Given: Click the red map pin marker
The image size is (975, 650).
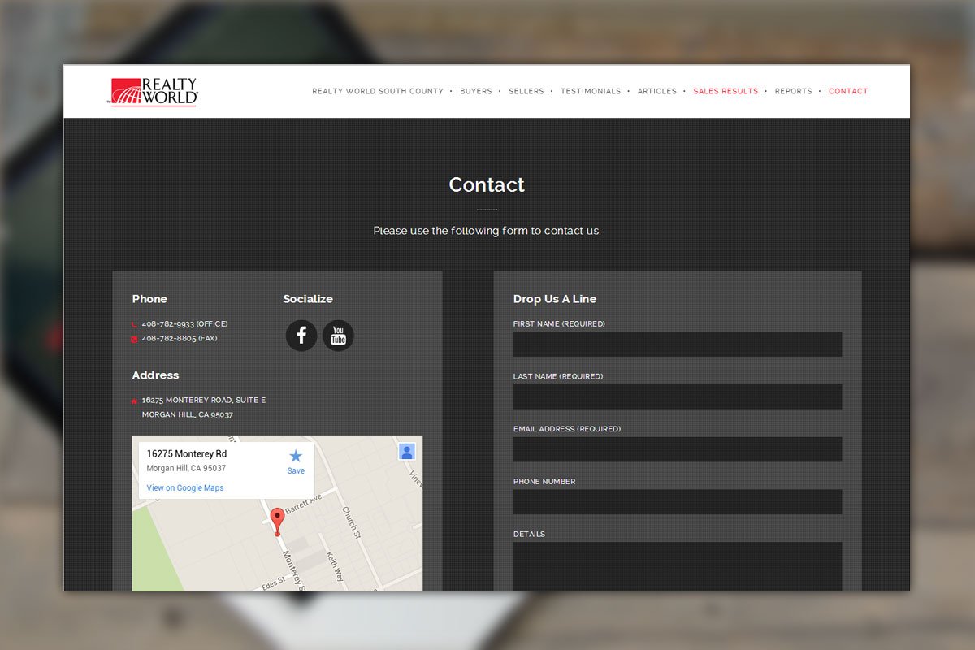Looking at the screenshot, I should pyautogui.click(x=277, y=522).
